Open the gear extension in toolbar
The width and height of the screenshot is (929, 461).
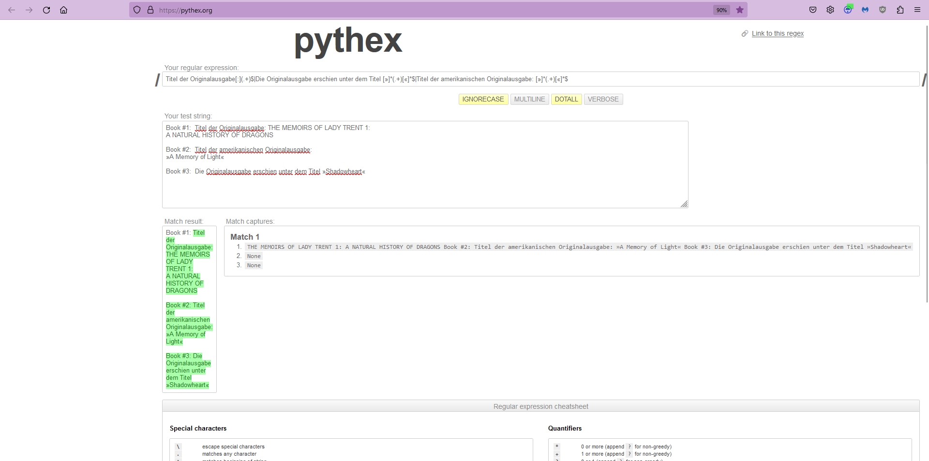(x=830, y=10)
